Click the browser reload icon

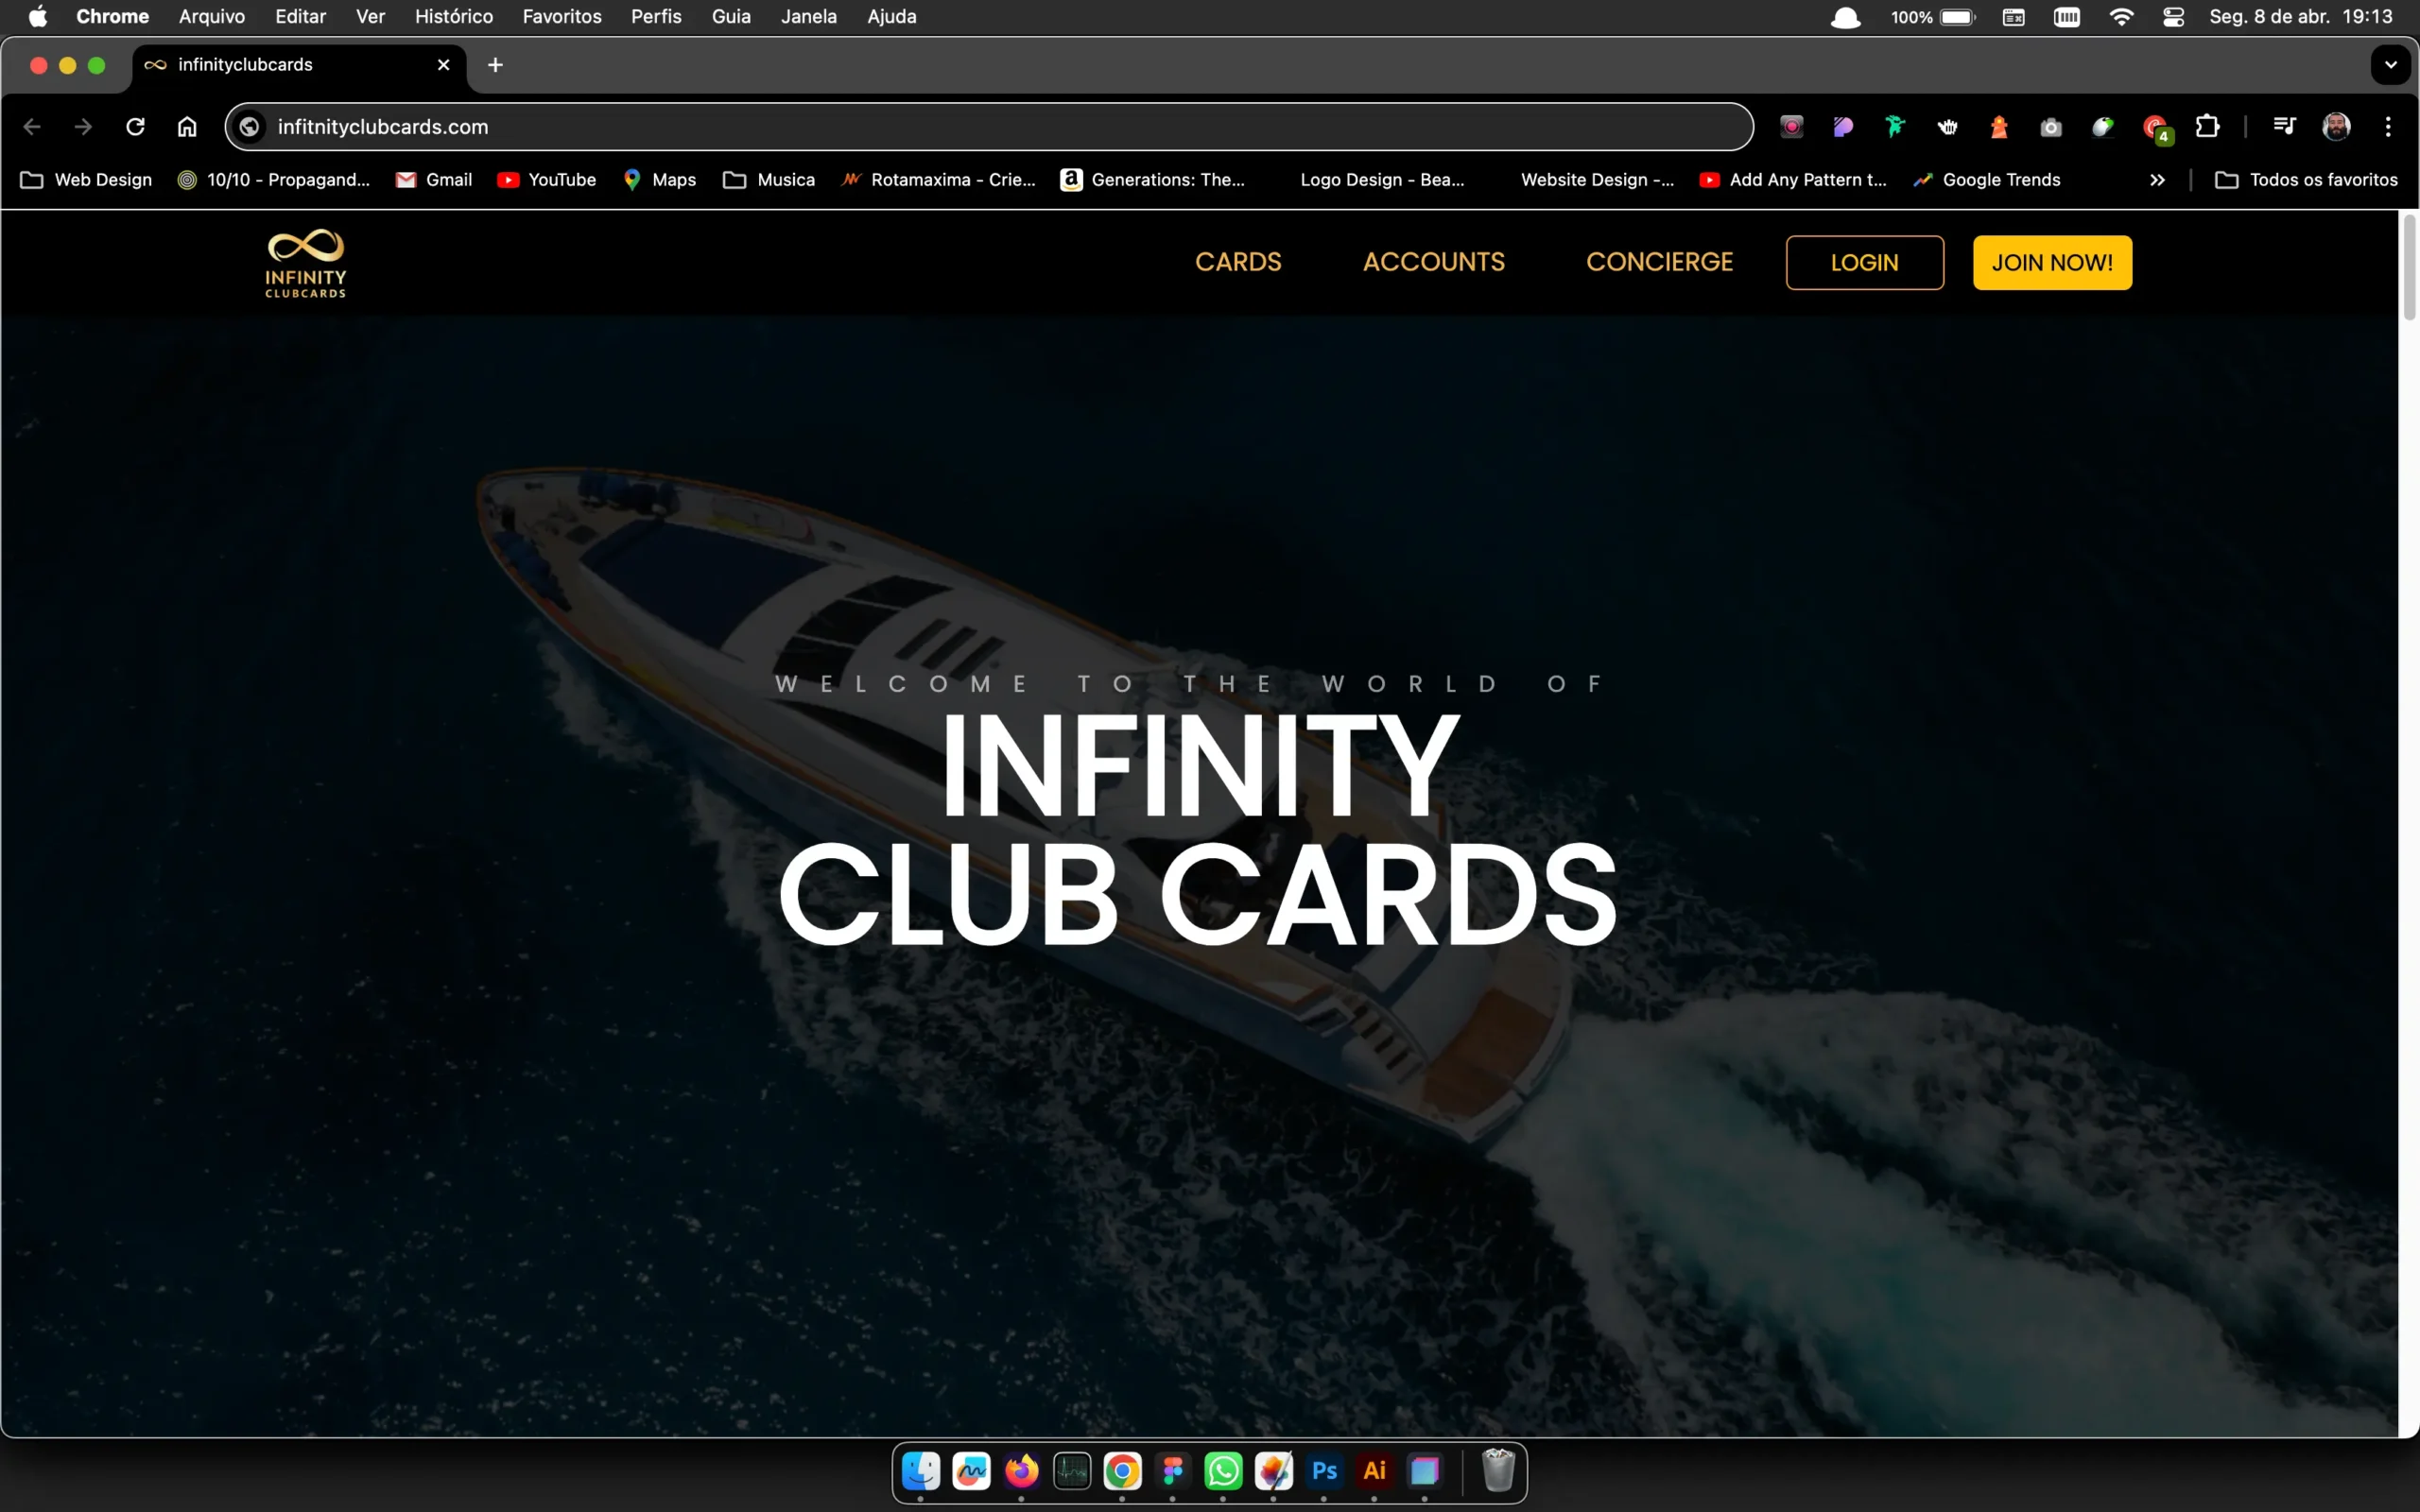(x=135, y=127)
